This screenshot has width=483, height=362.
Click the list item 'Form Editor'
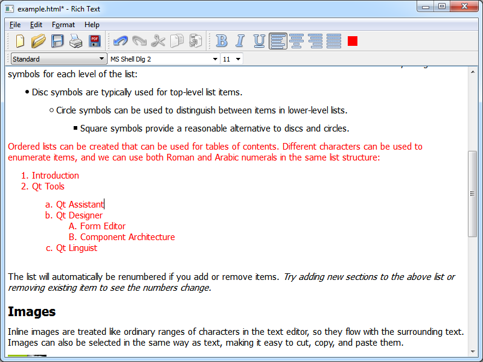(103, 226)
